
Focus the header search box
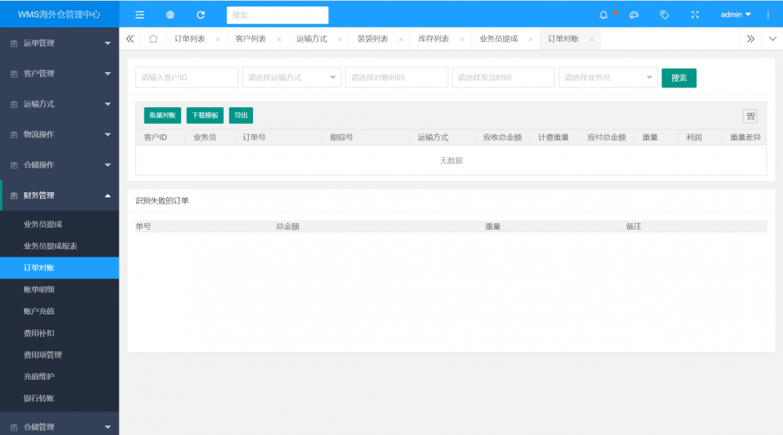[277, 15]
